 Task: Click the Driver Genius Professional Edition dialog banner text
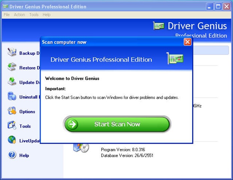point(101,60)
